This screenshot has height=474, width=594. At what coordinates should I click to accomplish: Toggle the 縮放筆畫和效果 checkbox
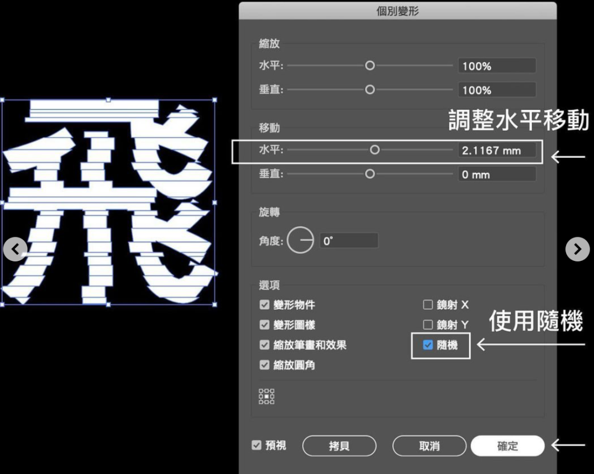tap(265, 345)
